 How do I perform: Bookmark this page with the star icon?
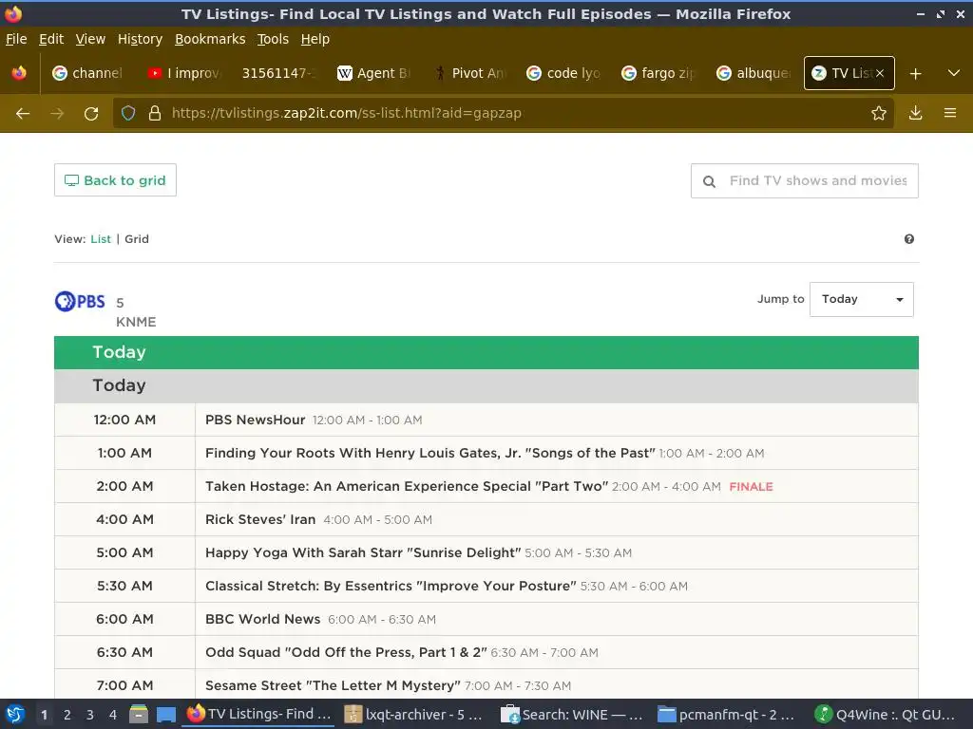[879, 113]
